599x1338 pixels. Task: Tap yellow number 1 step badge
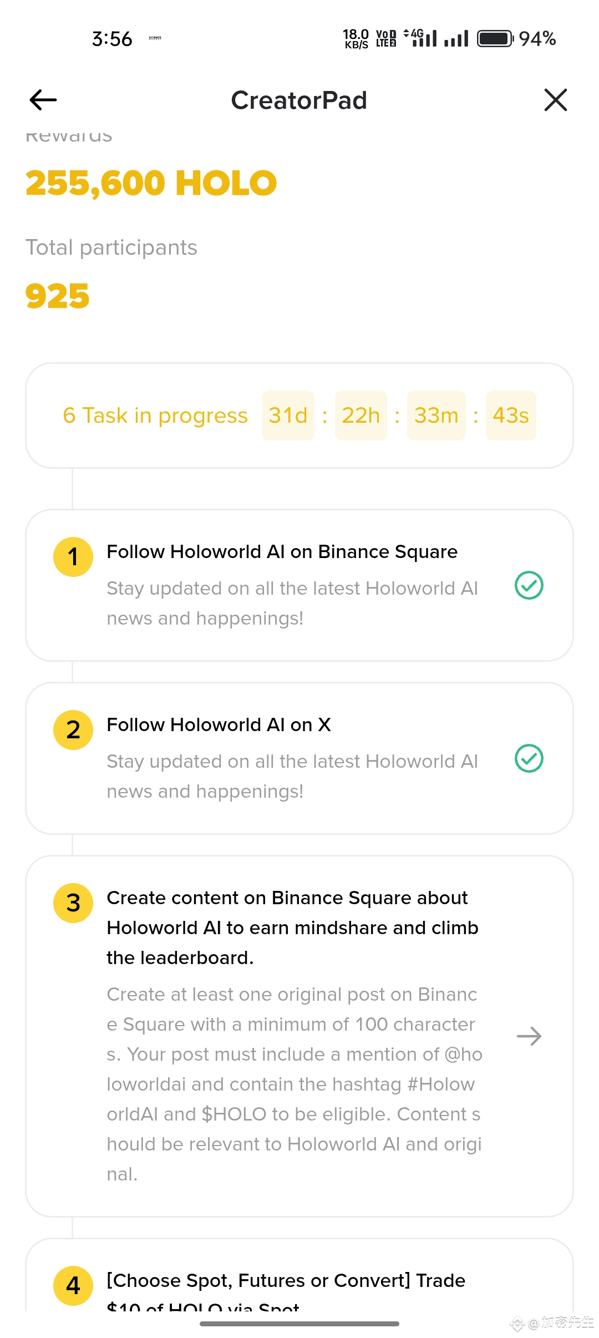[73, 557]
